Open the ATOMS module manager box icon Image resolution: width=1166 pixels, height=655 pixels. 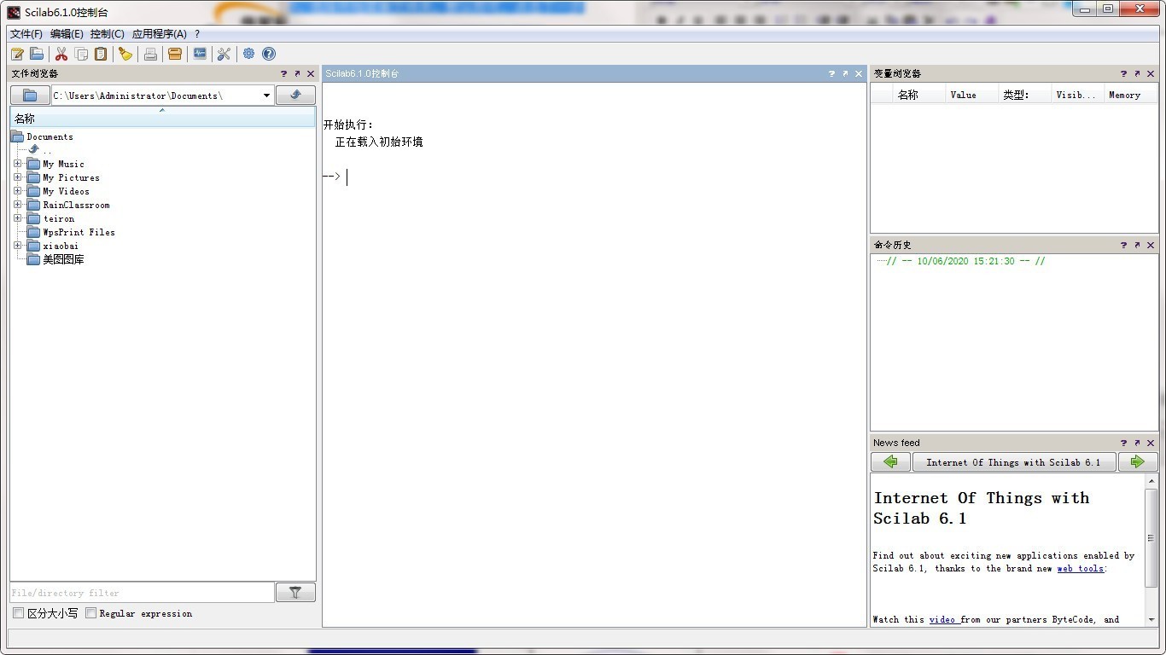tap(175, 54)
